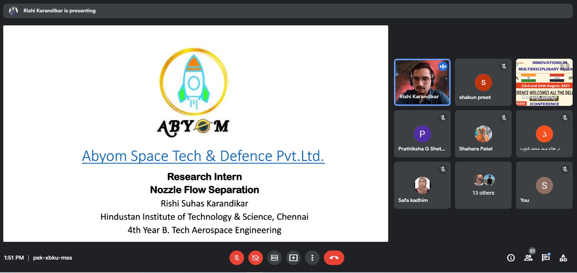Open the Present now screen share button
This screenshot has height=273, width=577.
point(293,258)
